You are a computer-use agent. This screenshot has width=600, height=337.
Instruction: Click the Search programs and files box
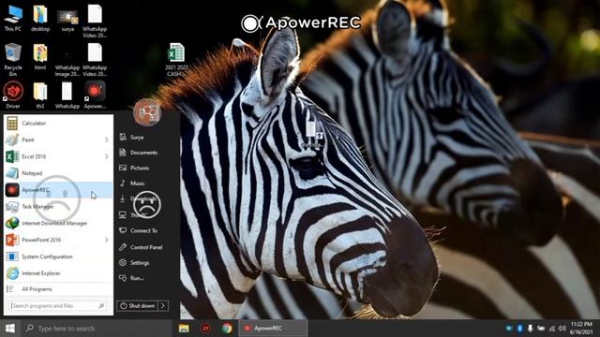click(x=58, y=306)
